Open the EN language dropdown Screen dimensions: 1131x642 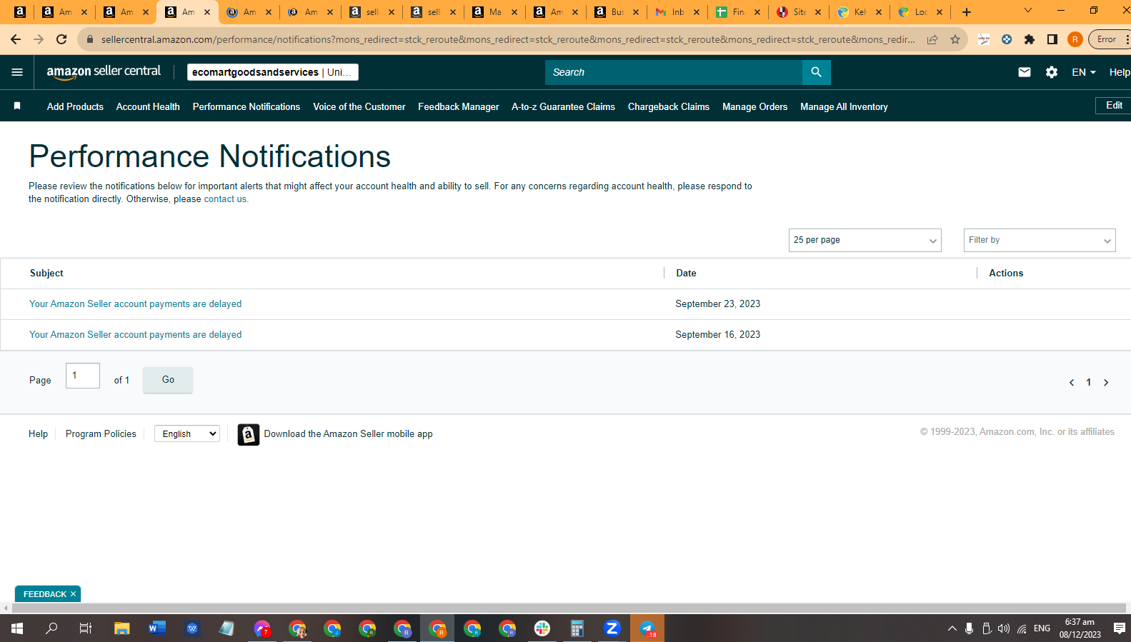pyautogui.click(x=1084, y=72)
